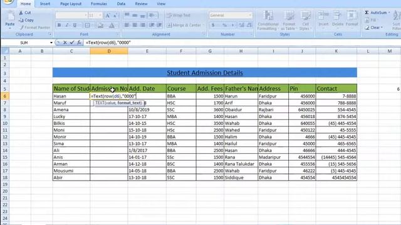Open the font name dropdown
Image resolution: width=401 pixels, height=225 pixels.
point(86,15)
